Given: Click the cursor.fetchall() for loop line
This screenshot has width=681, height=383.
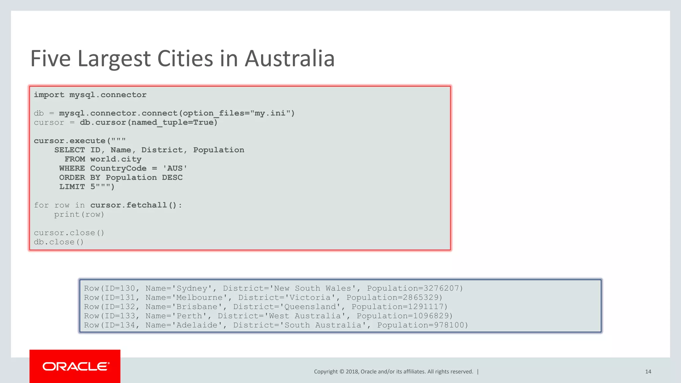Looking at the screenshot, I should coord(108,205).
